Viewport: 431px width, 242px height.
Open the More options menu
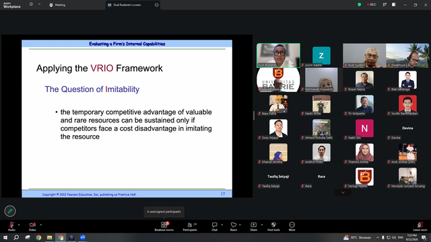[292, 227]
